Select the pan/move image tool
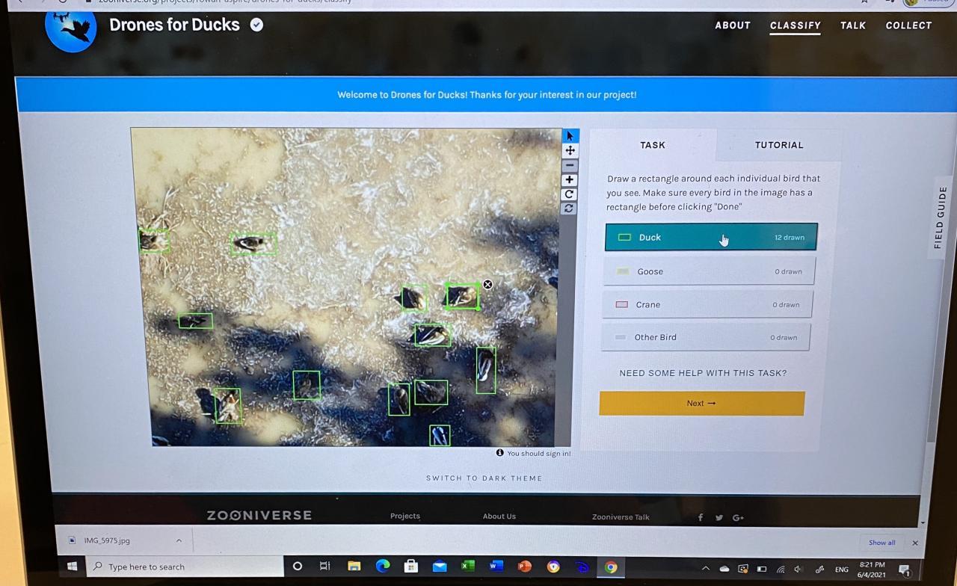Viewport: 957px width, 586px height. tap(570, 150)
